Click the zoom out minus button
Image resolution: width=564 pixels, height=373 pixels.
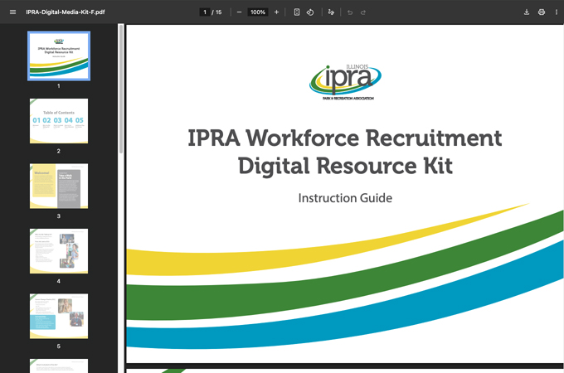pos(239,12)
